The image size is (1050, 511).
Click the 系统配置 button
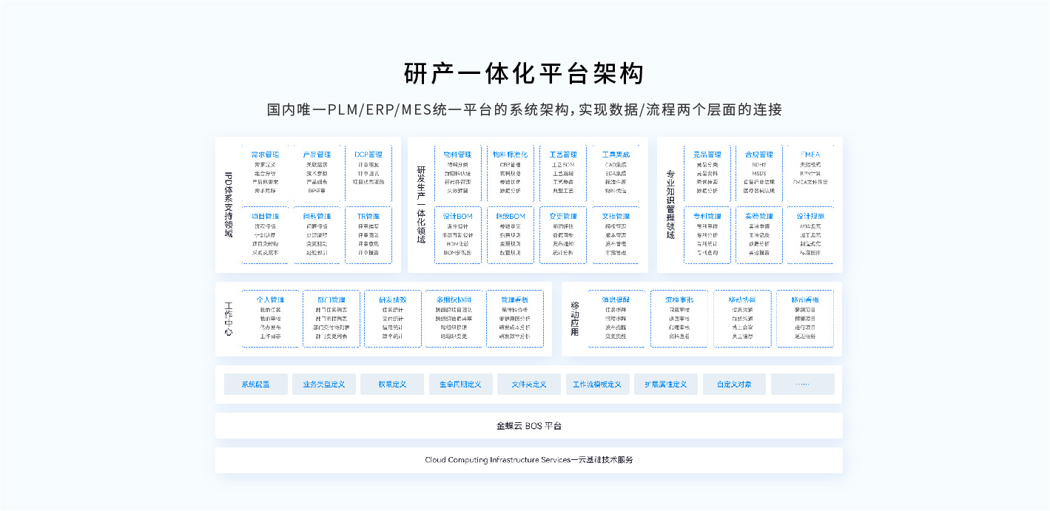[x=255, y=385]
